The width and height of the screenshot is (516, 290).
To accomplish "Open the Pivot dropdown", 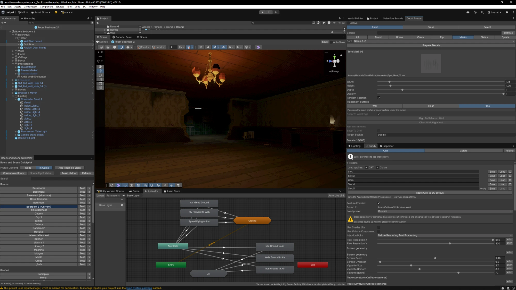I will [x=144, y=47].
